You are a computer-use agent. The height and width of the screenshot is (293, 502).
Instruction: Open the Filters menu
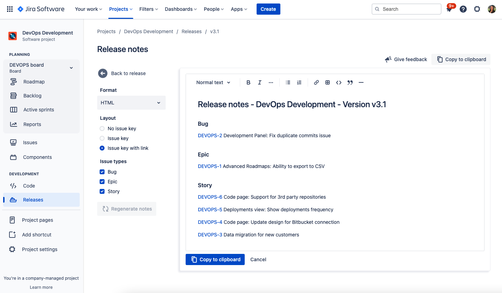149,9
